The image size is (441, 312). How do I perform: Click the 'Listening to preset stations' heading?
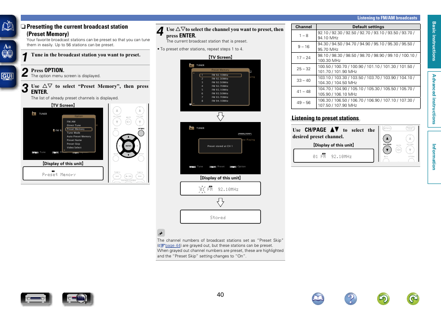click(x=325, y=118)
